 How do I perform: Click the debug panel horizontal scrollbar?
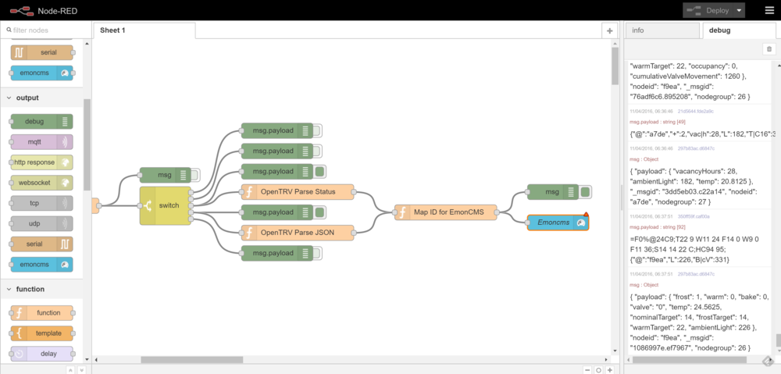point(690,360)
